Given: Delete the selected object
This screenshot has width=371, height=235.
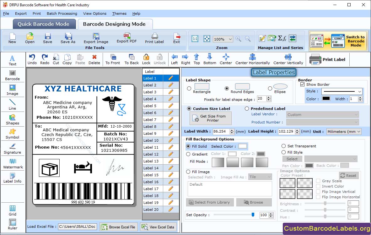Looking at the screenshot, I should (x=94, y=59).
